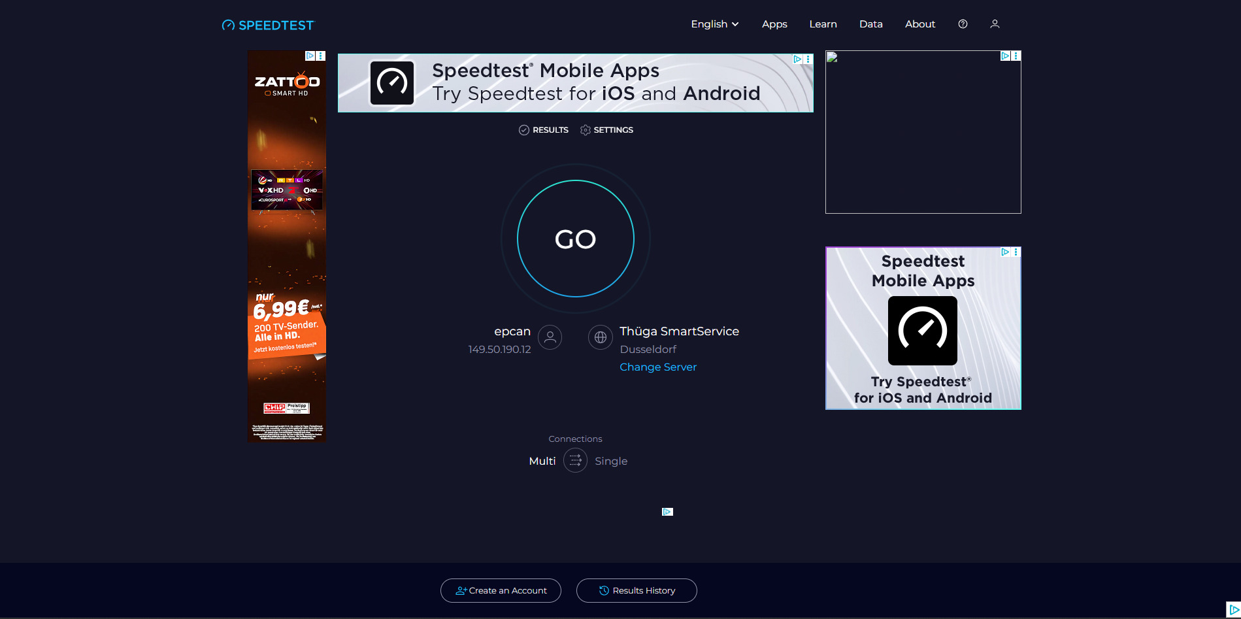Open the user account icon in header
This screenshot has width=1241, height=619.
tap(995, 24)
